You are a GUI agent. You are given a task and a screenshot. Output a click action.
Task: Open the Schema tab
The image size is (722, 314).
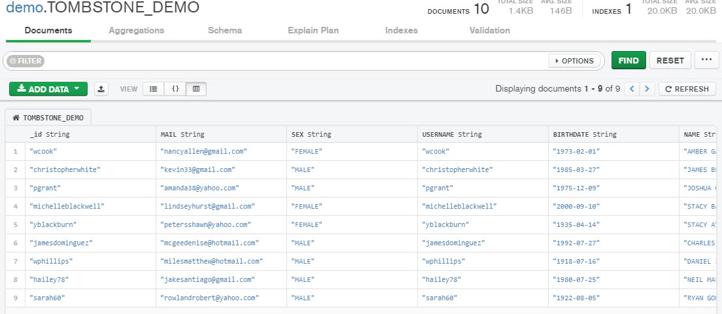[225, 30]
